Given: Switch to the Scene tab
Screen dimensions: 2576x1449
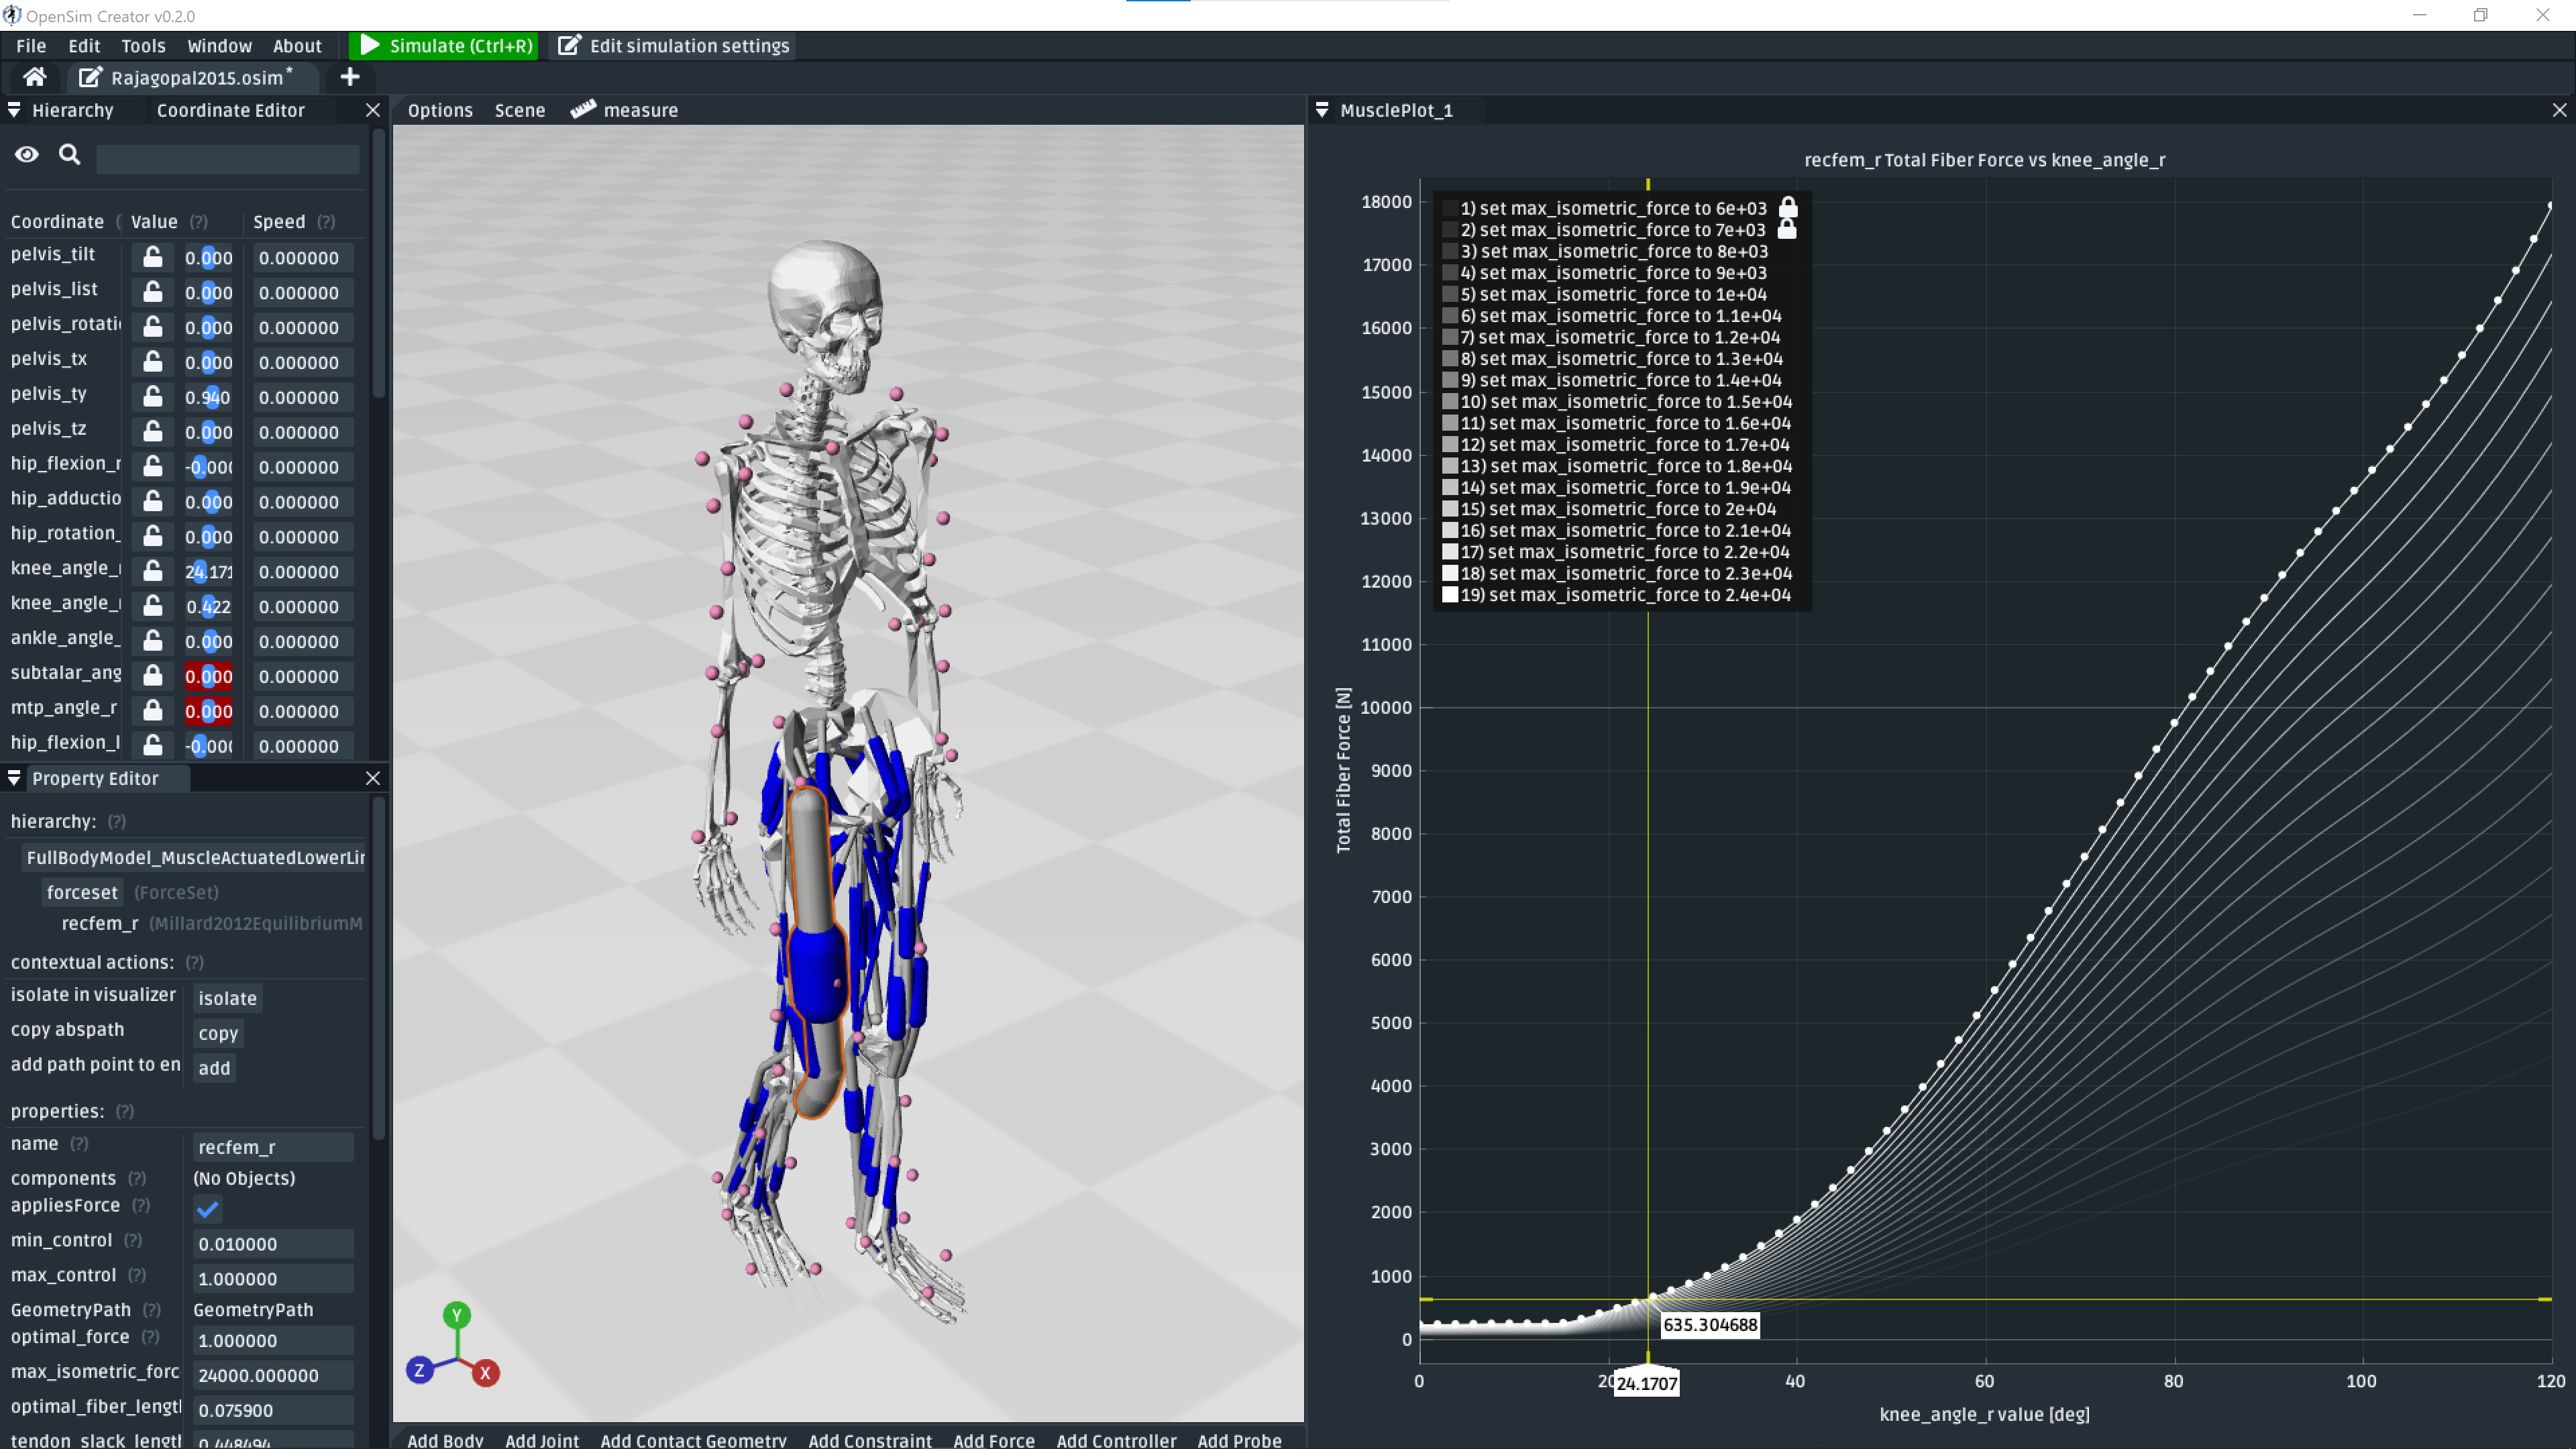Looking at the screenshot, I should pyautogui.click(x=519, y=110).
